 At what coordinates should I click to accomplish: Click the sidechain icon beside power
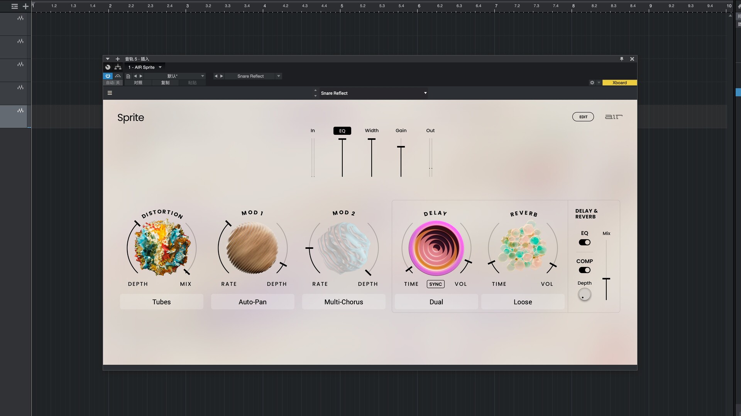tap(118, 76)
